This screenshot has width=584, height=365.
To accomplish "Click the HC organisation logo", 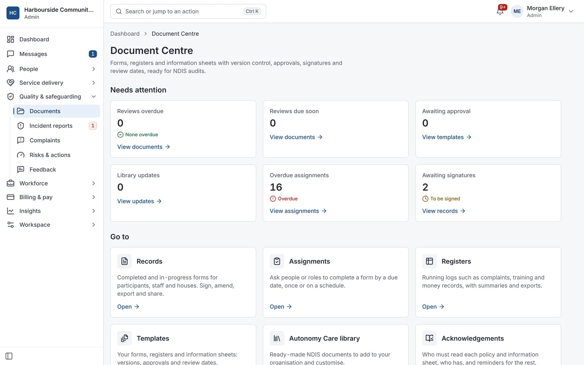I will (x=13, y=13).
